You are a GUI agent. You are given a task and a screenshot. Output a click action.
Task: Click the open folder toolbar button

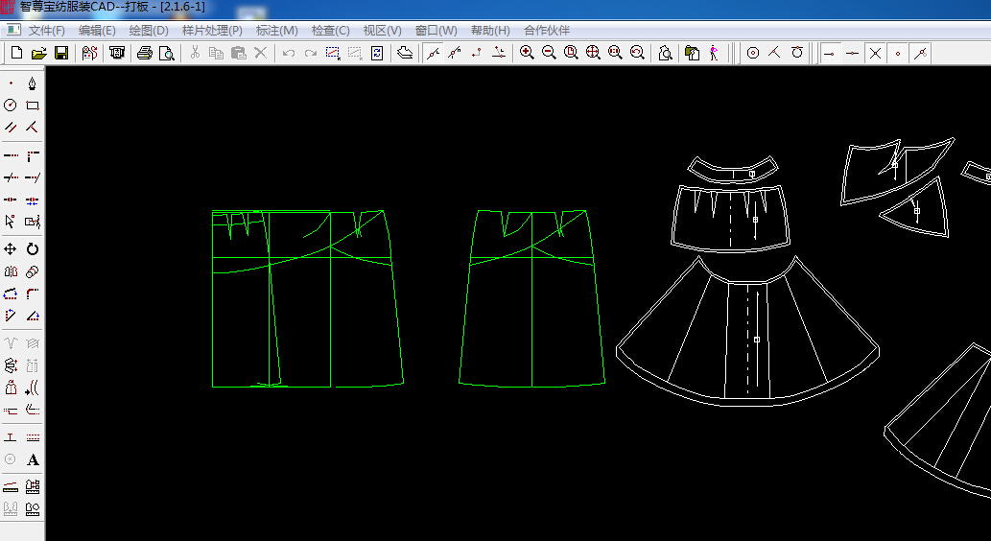pyautogui.click(x=39, y=53)
